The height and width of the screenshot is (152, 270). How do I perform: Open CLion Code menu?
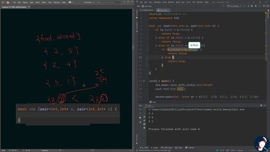tap(165, 2)
